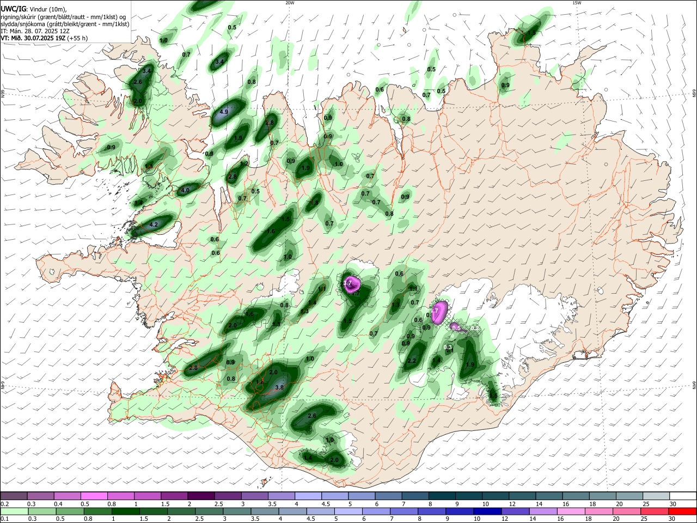Select the 'IT: Mán. 28. 07. 2025 12Z' line
This screenshot has height=523, width=697.
(x=35, y=31)
